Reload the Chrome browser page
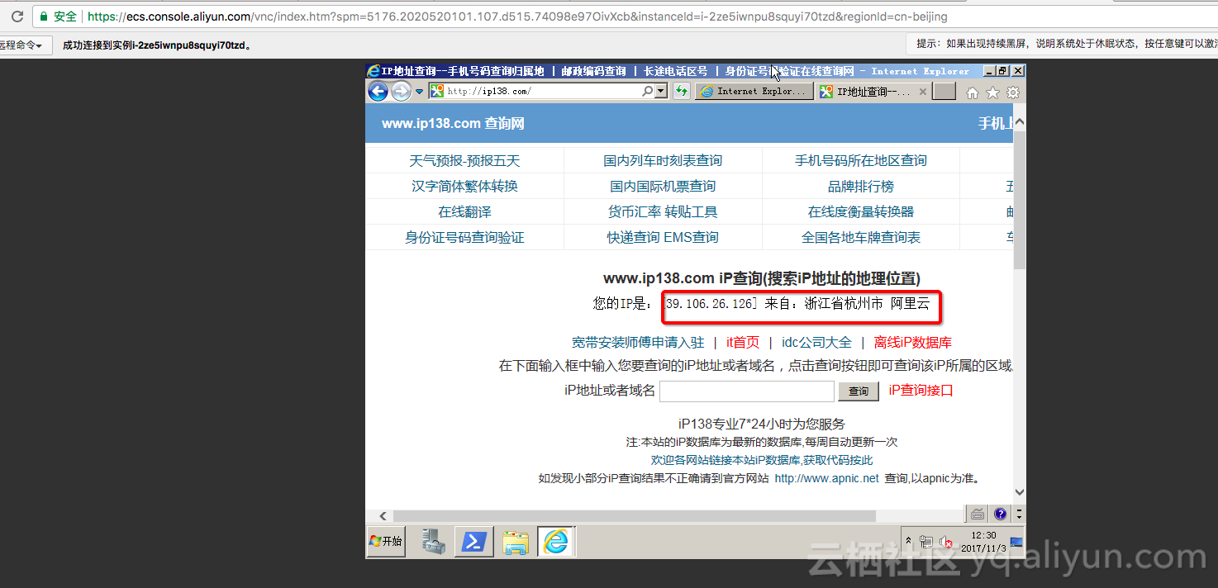The image size is (1218, 588). tap(17, 17)
